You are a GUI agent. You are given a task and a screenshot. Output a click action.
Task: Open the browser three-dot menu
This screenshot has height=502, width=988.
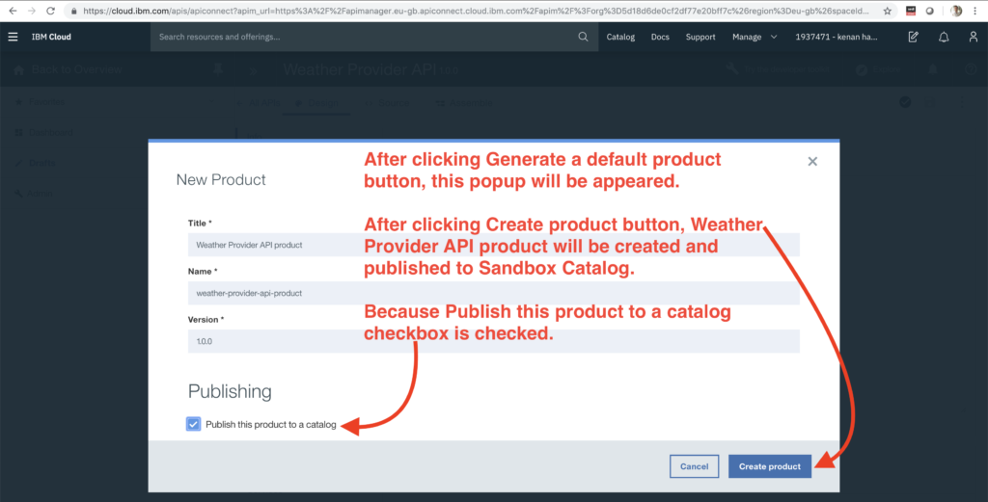[x=974, y=11]
